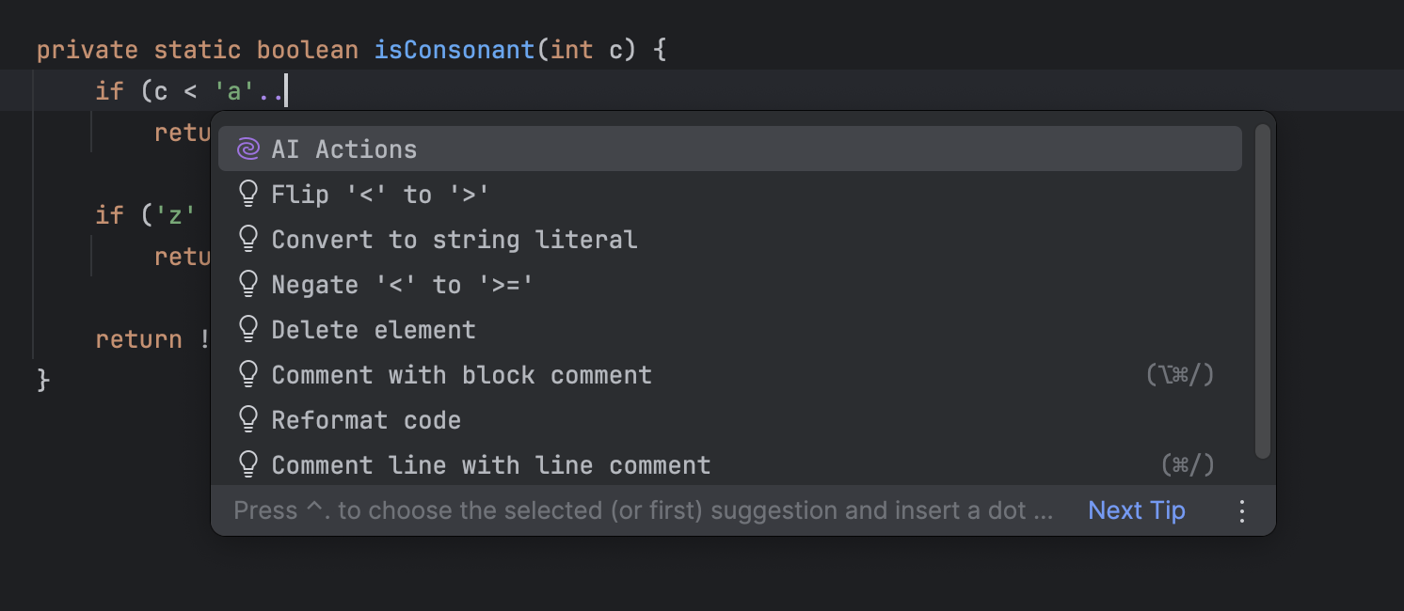Open the three-dot overflow menu in popup footer

(x=1242, y=509)
